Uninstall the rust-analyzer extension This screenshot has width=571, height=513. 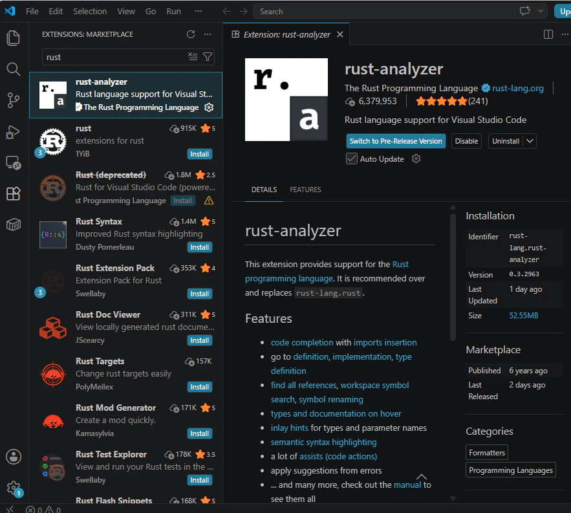[x=506, y=141]
